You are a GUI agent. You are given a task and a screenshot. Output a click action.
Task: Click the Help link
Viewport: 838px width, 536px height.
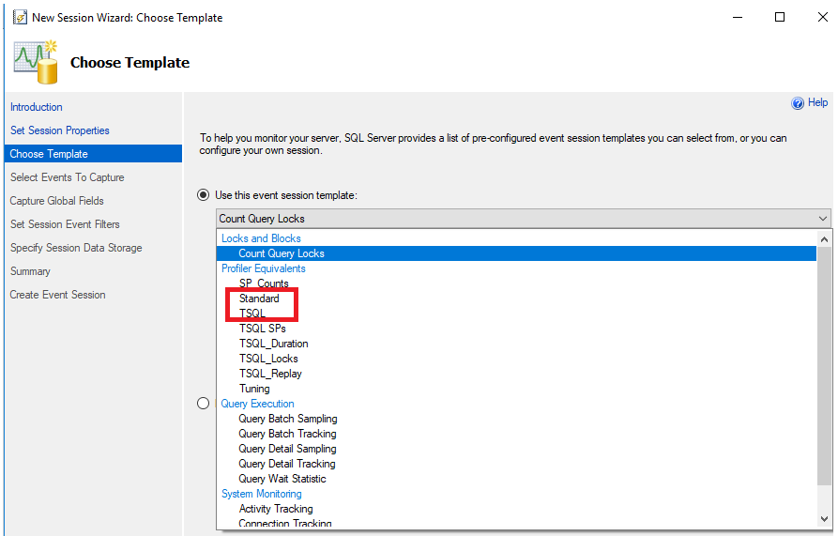[817, 103]
